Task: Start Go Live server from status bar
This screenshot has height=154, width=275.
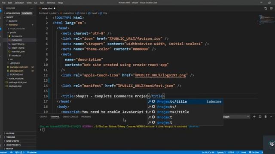Action: click(x=254, y=152)
